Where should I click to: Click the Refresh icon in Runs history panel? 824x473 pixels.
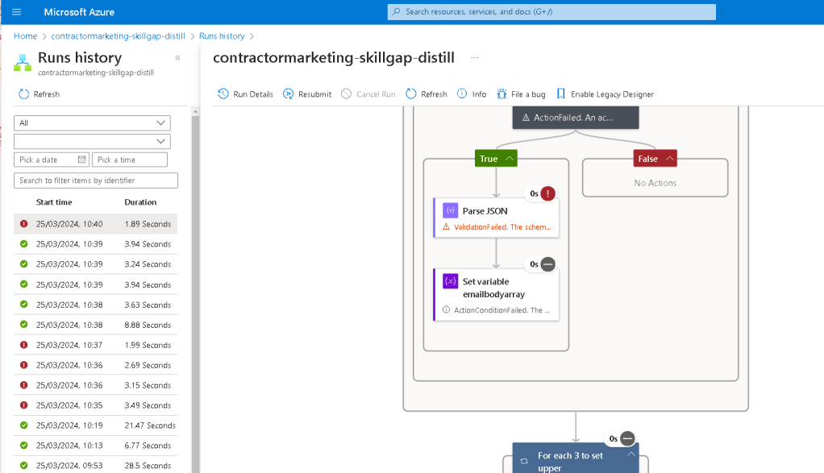(23, 94)
